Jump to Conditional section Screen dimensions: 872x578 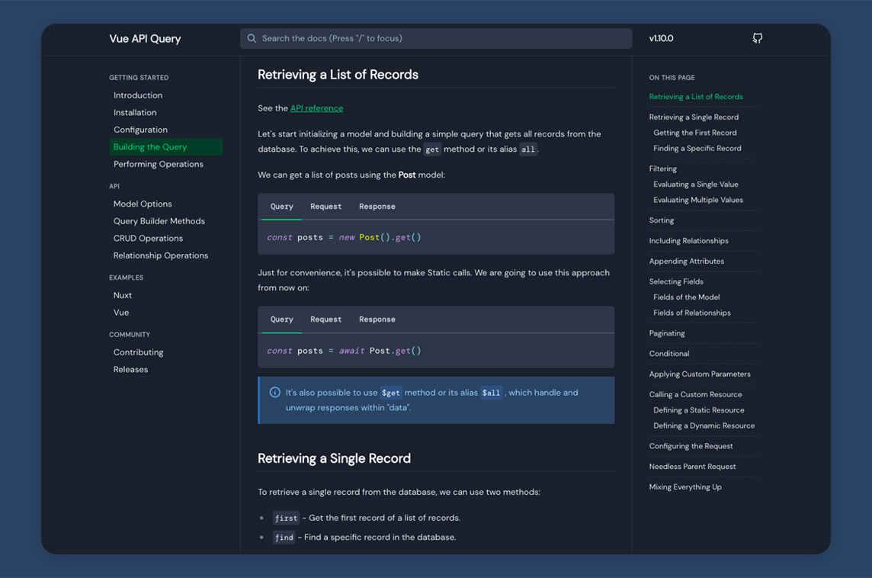pyautogui.click(x=669, y=354)
